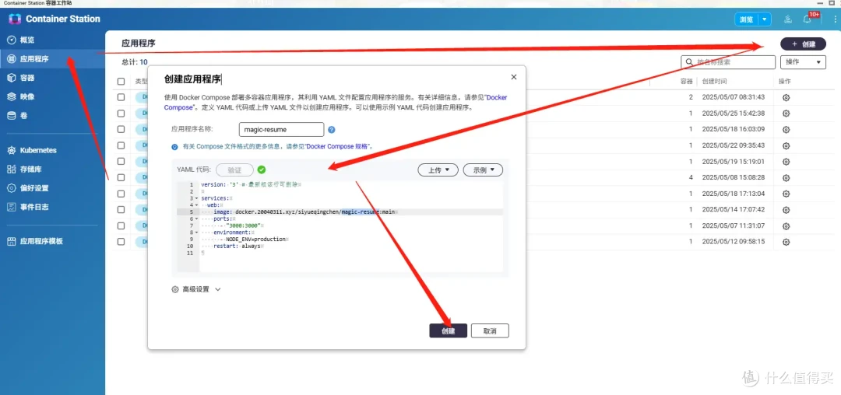
Task: Confirm with the dialog's 创建 button
Action: (448, 330)
